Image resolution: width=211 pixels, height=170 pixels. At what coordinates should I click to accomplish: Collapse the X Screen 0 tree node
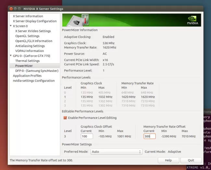pos(11,26)
